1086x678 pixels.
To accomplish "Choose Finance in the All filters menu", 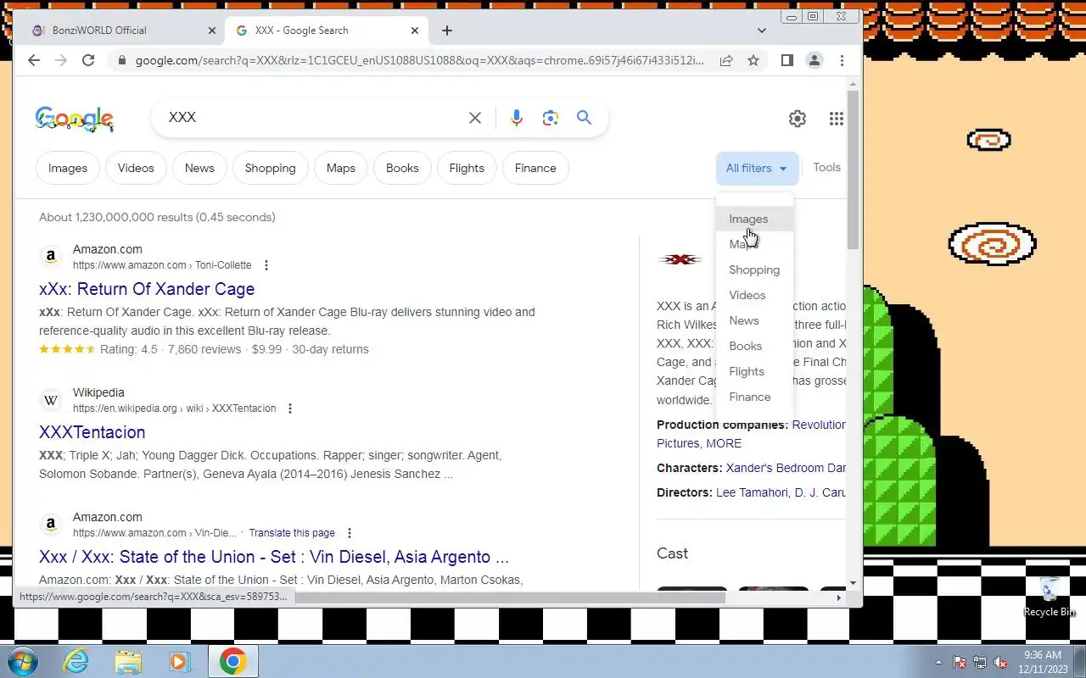I will tap(755, 397).
